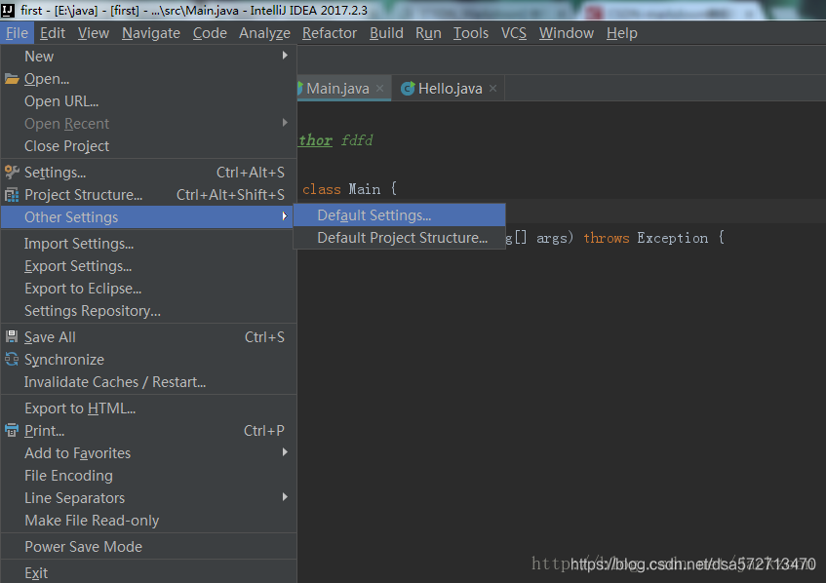Choose Export to HTML... menu entry
Viewport: 826px width, 583px height.
pos(148,408)
